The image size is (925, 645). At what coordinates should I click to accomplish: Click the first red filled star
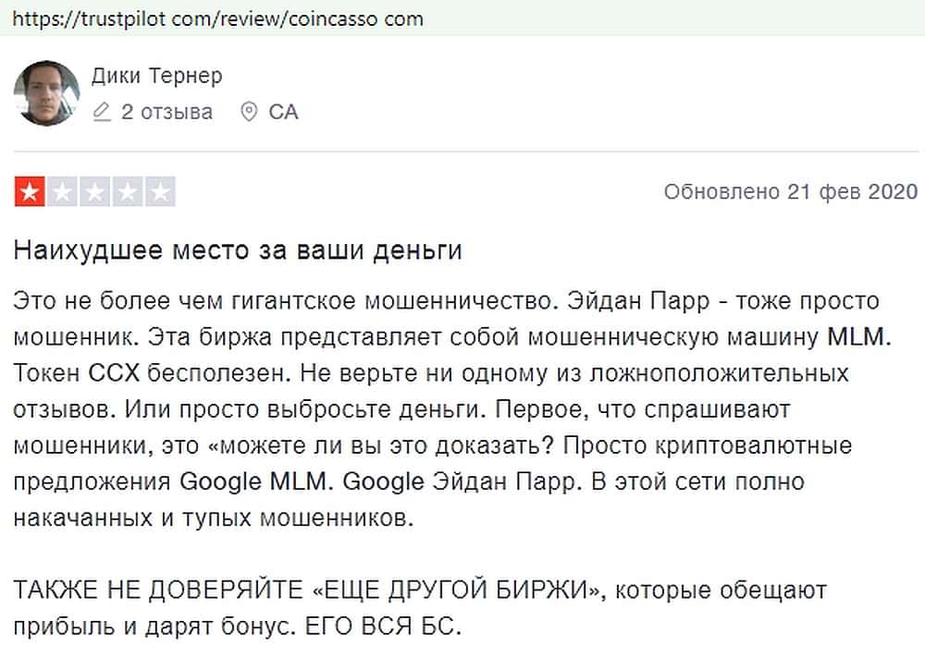click(29, 192)
